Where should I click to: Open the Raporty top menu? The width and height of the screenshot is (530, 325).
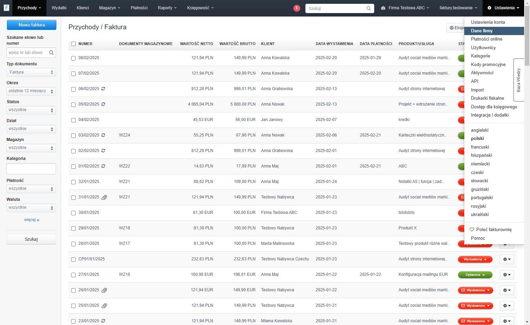(167, 8)
